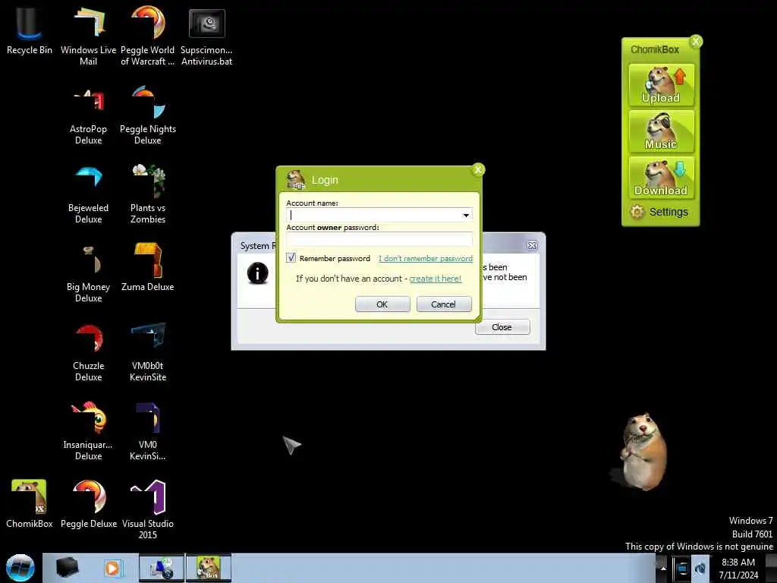777x583 pixels.
Task: Click the monitor icon in system tray
Action: coord(682,568)
